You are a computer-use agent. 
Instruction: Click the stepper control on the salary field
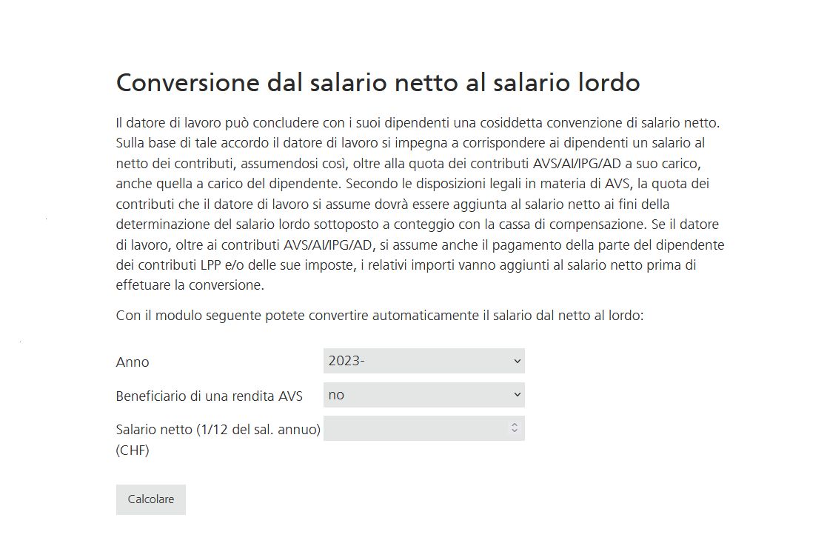click(516, 428)
